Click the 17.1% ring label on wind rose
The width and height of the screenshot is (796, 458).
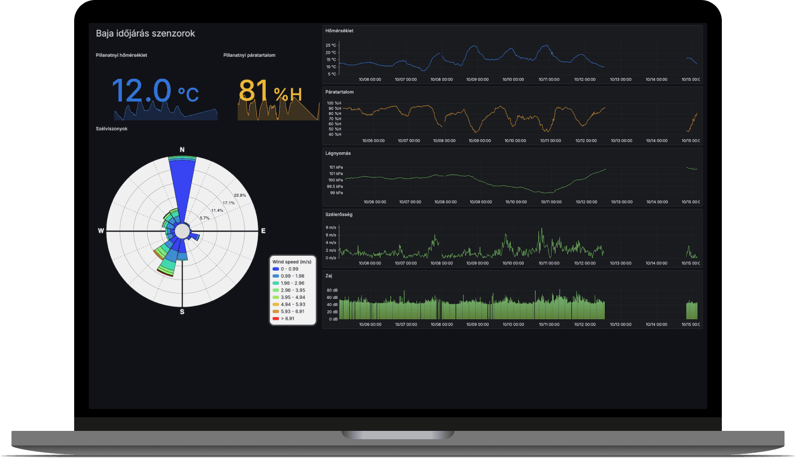click(x=229, y=203)
